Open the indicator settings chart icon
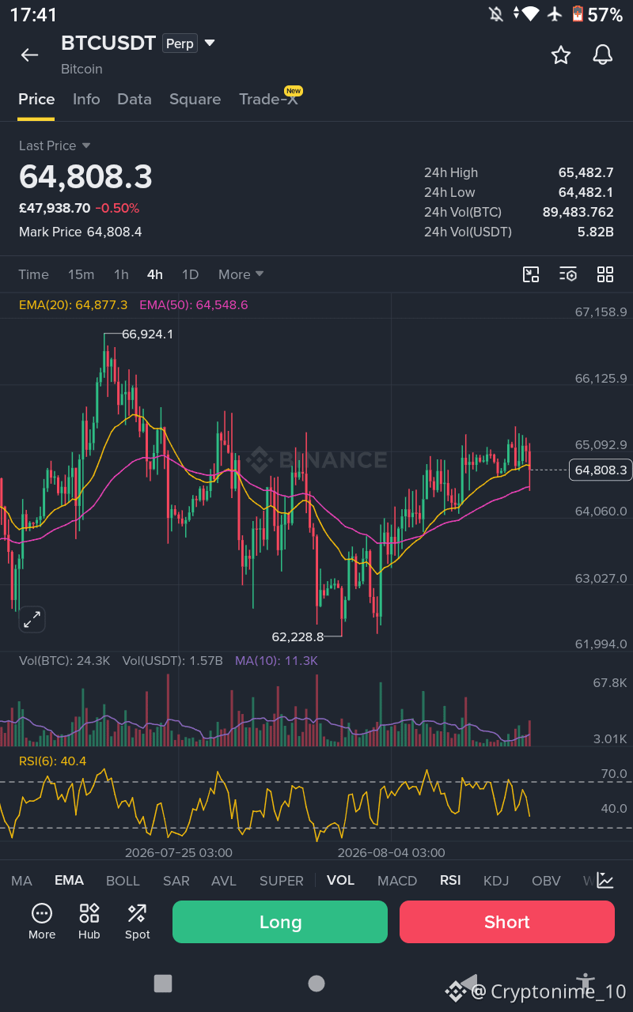This screenshot has width=633, height=1012. [x=605, y=880]
